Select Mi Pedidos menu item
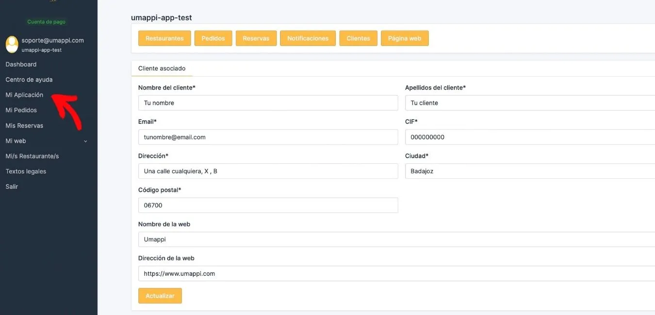Viewport: 655px width, 315px height. pos(21,110)
